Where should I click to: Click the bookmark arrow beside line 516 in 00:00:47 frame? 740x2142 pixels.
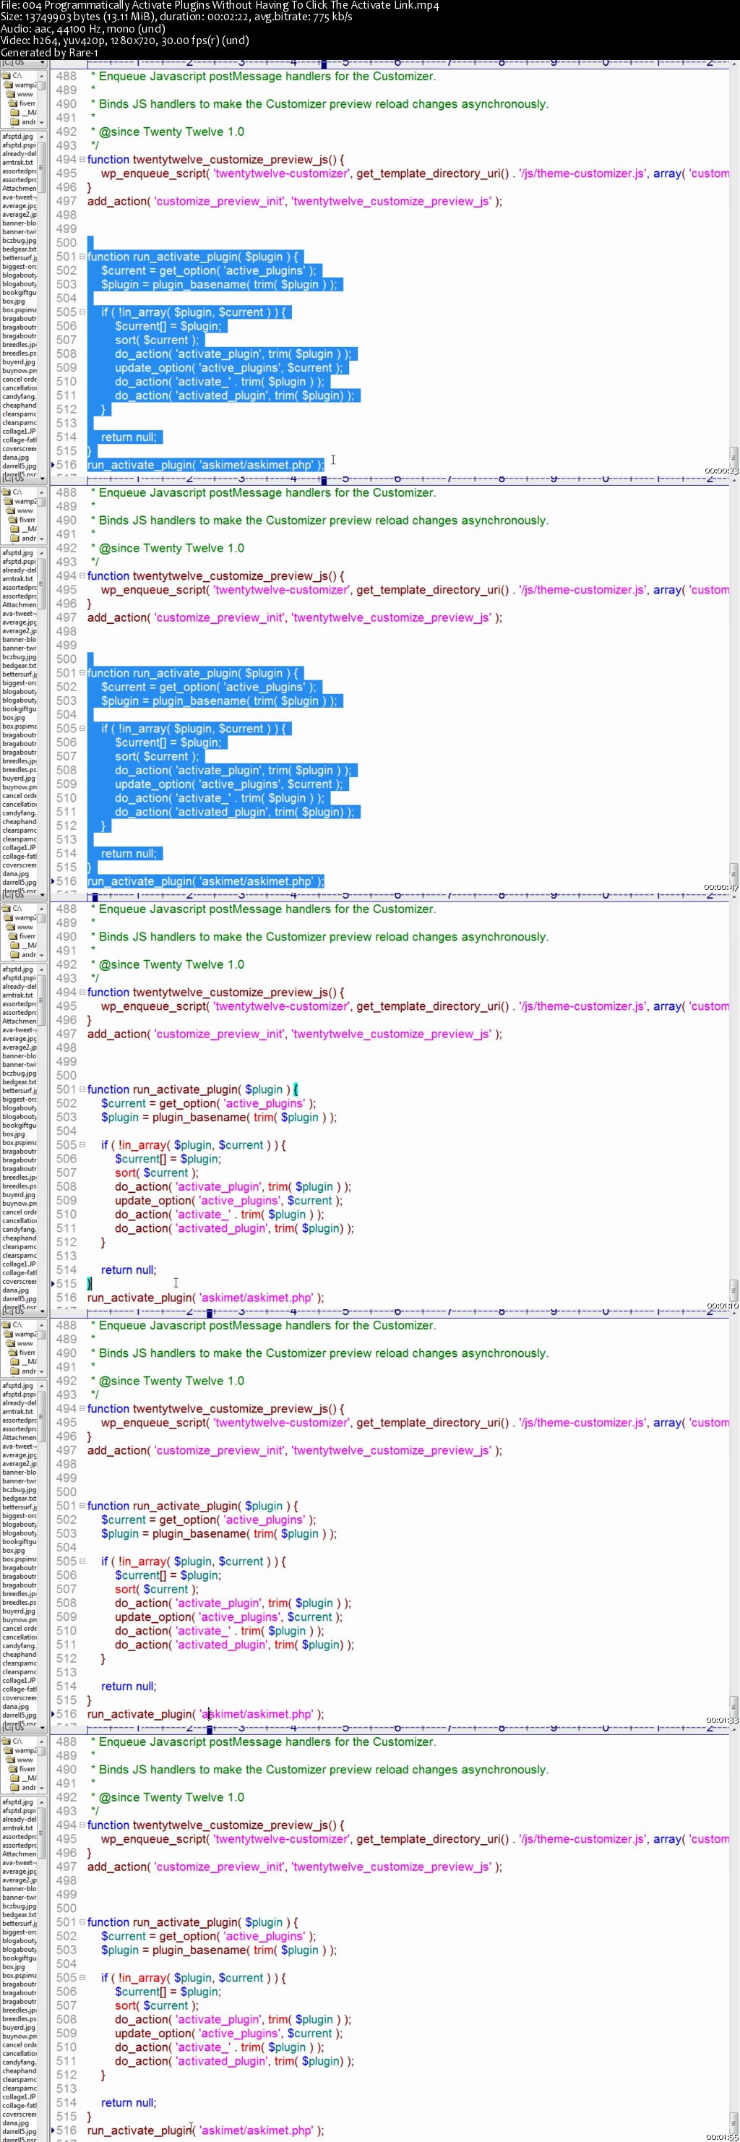point(52,881)
